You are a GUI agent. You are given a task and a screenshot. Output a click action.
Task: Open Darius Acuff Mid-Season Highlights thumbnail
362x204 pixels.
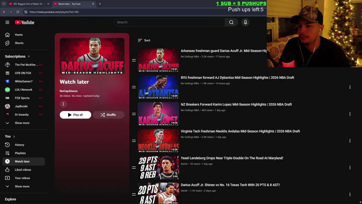click(x=158, y=60)
